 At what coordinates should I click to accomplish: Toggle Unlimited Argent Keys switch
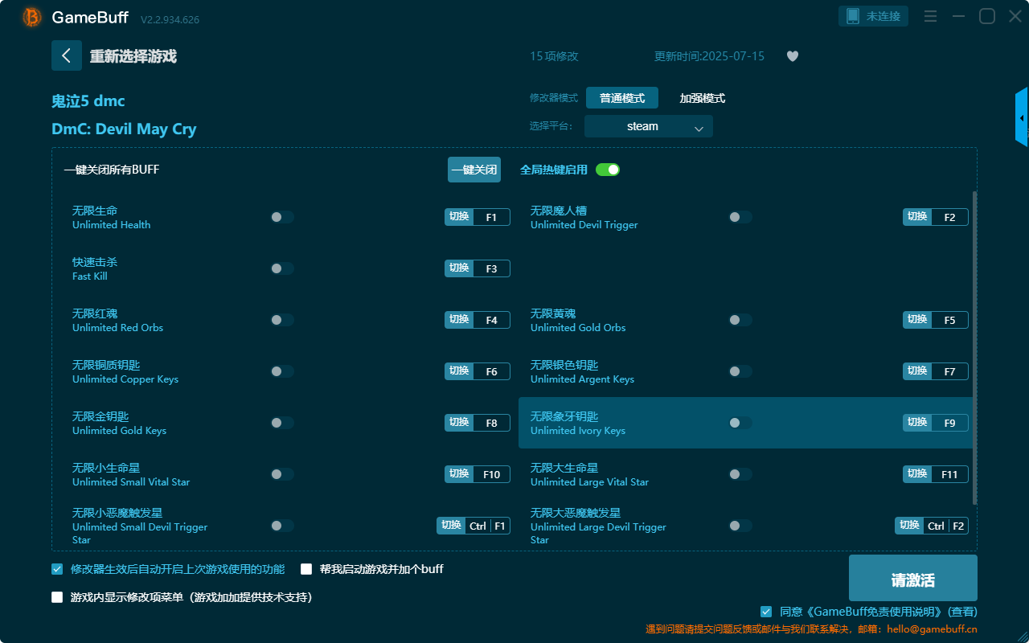(740, 371)
